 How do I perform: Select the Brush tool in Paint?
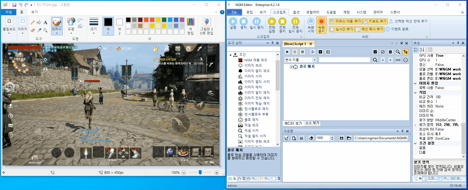pyautogui.click(x=57, y=22)
